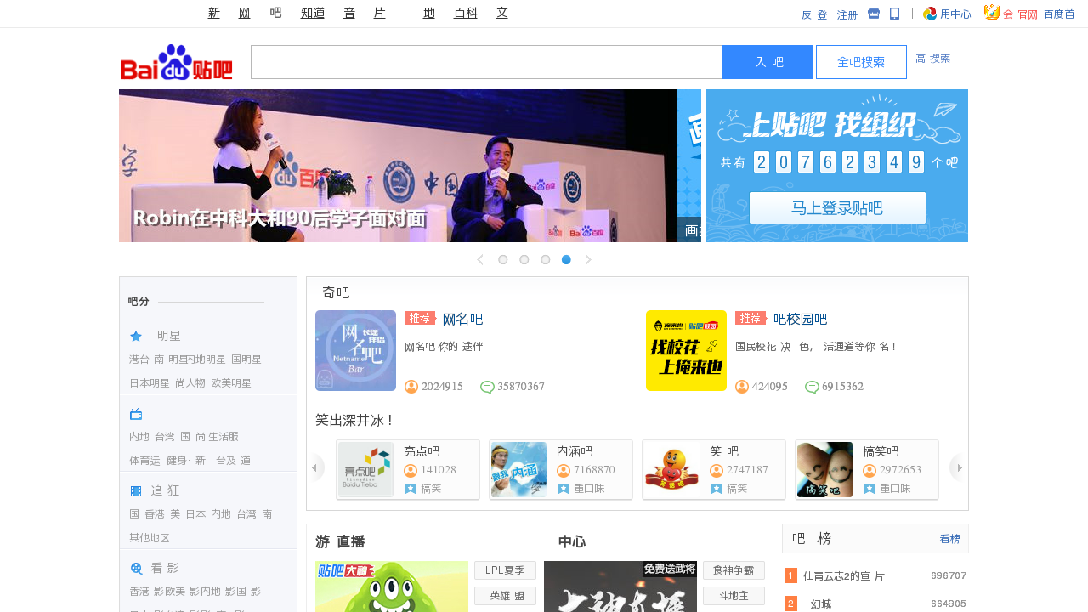Image resolution: width=1088 pixels, height=612 pixels.
Task: Click member icon beside 141028
Action: 411,470
